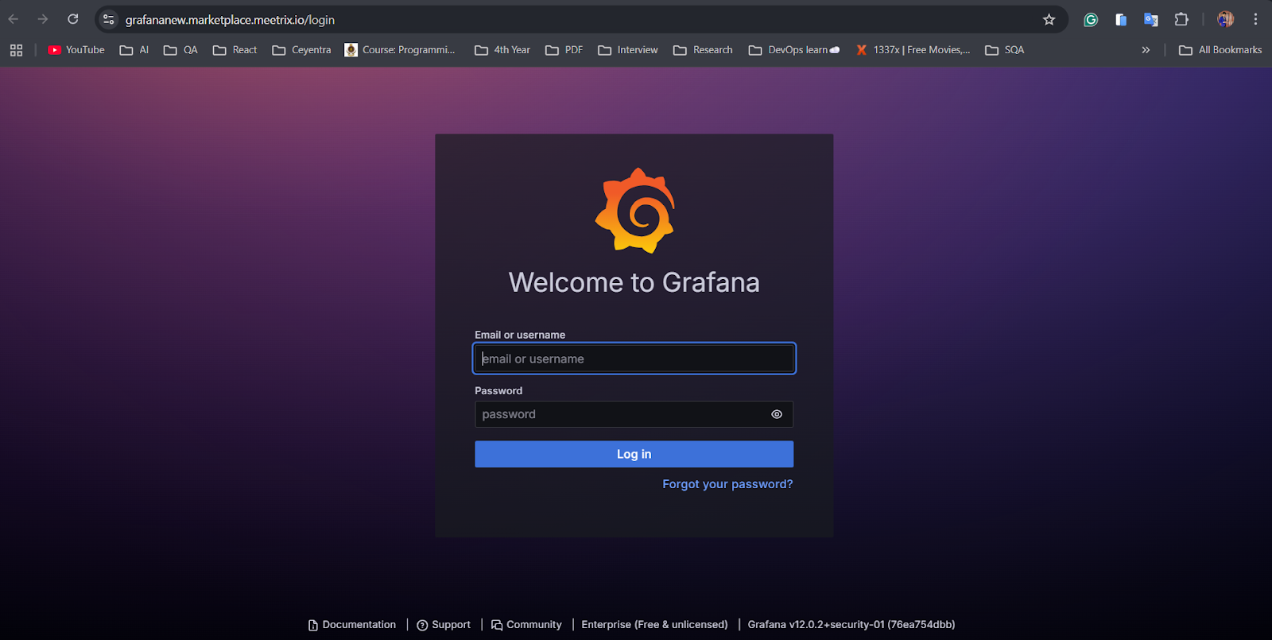
Task: Click the address bar URL
Action: coord(230,20)
